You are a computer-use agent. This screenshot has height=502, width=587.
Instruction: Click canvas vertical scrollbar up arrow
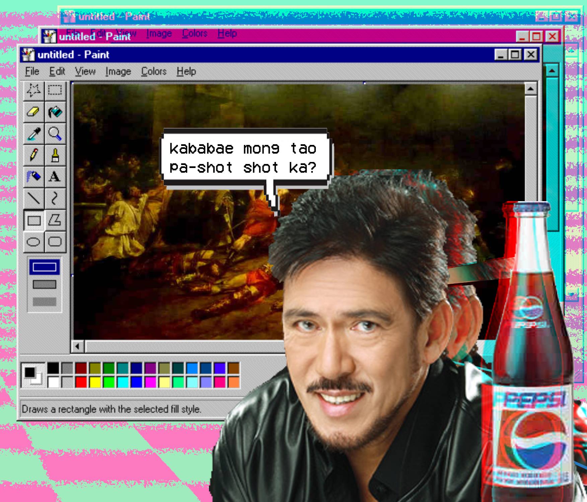tap(530, 89)
